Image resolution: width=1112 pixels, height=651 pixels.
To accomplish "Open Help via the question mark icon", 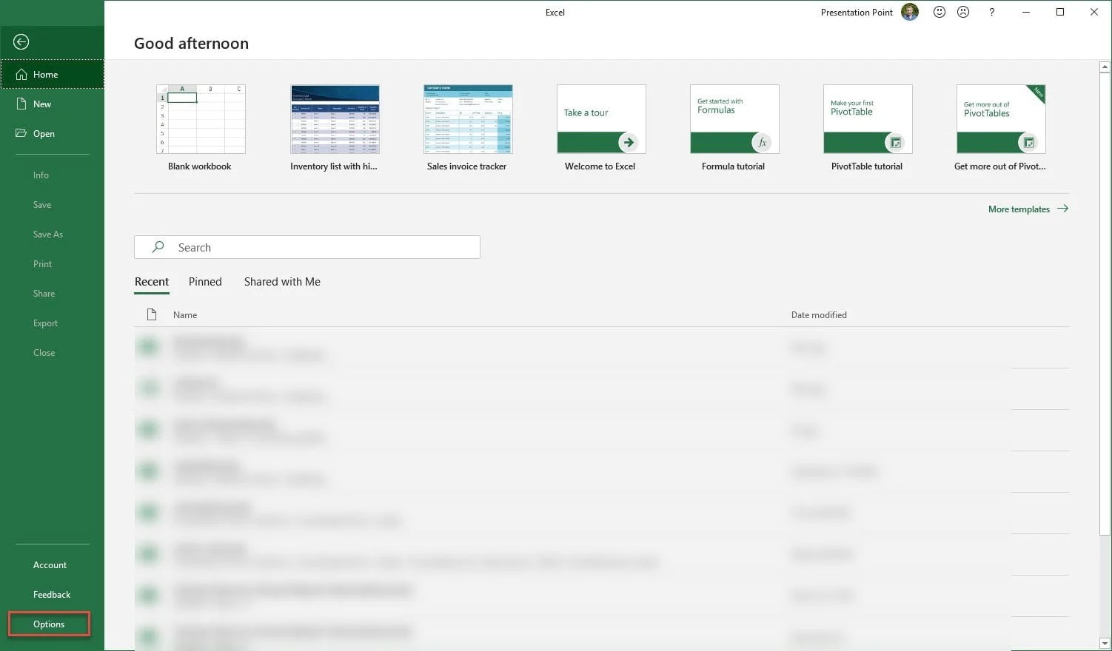I will point(991,12).
